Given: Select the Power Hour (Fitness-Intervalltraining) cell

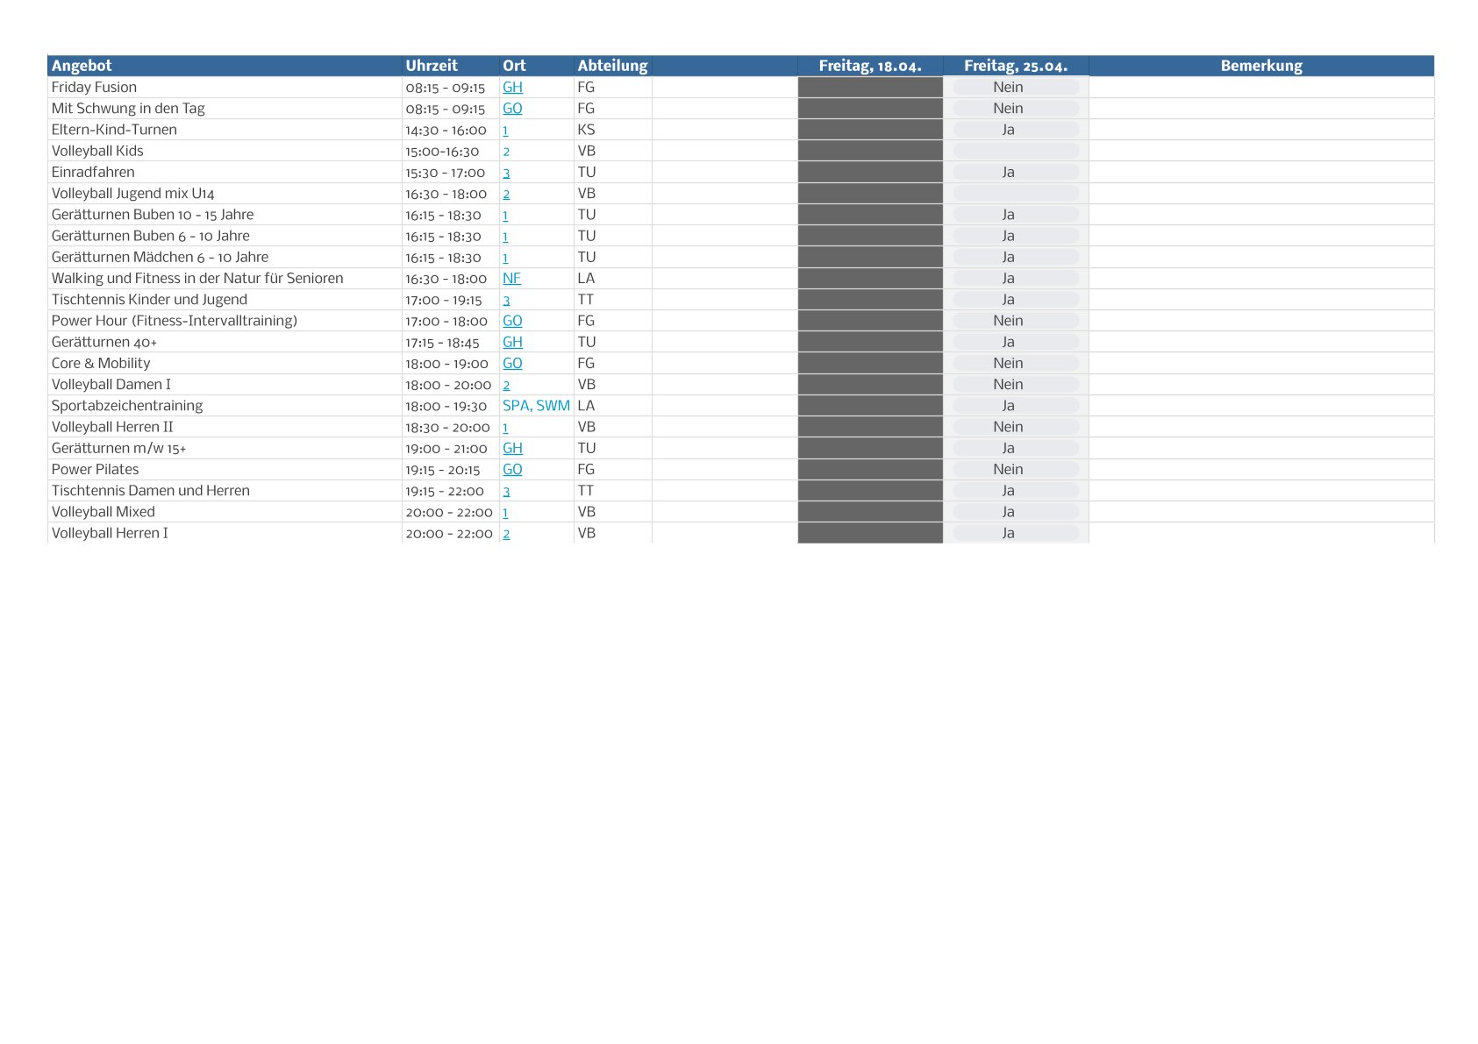Looking at the screenshot, I should coord(225,321).
